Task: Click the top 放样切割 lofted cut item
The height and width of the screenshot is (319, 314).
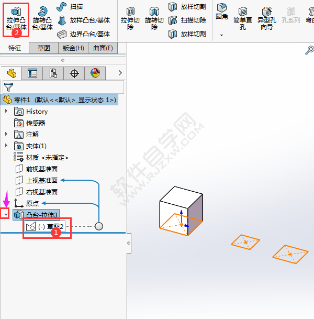Action: click(x=187, y=7)
